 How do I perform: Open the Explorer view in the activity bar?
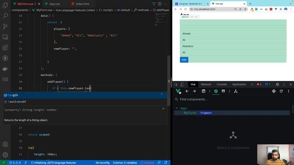coord(5,5)
